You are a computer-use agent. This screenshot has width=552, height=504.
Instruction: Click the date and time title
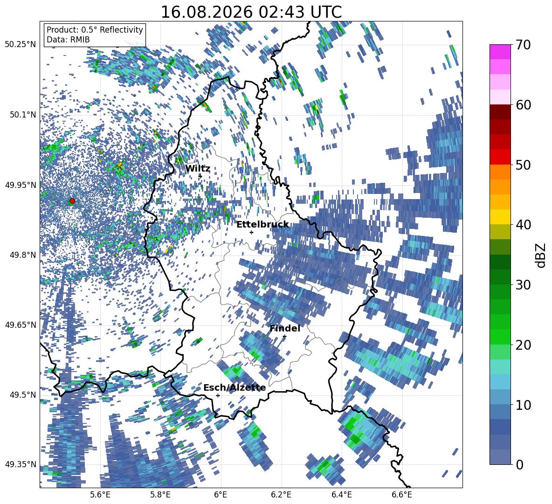251,12
